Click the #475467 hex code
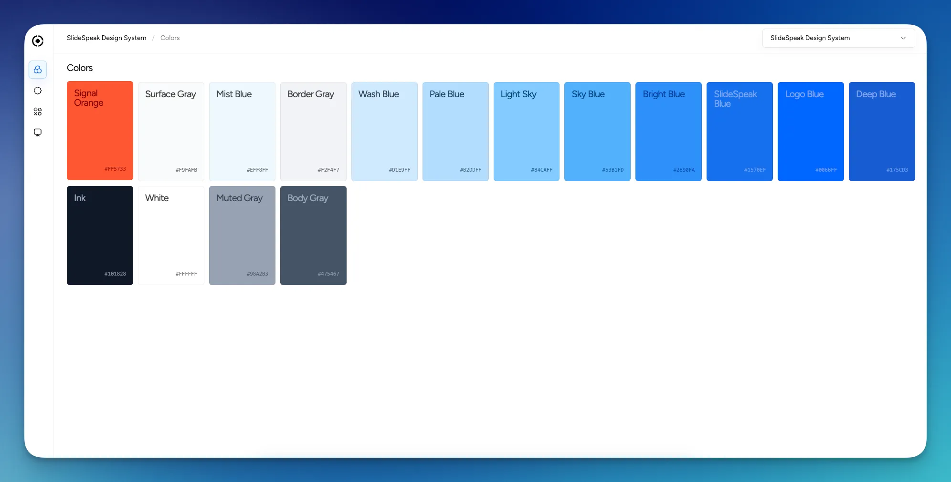The image size is (951, 482). (328, 274)
